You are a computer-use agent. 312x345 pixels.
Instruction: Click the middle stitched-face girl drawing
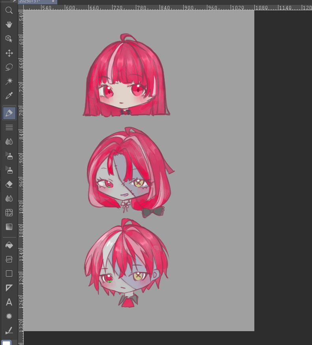131,172
